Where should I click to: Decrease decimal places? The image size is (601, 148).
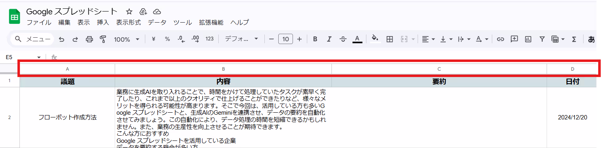(x=181, y=39)
